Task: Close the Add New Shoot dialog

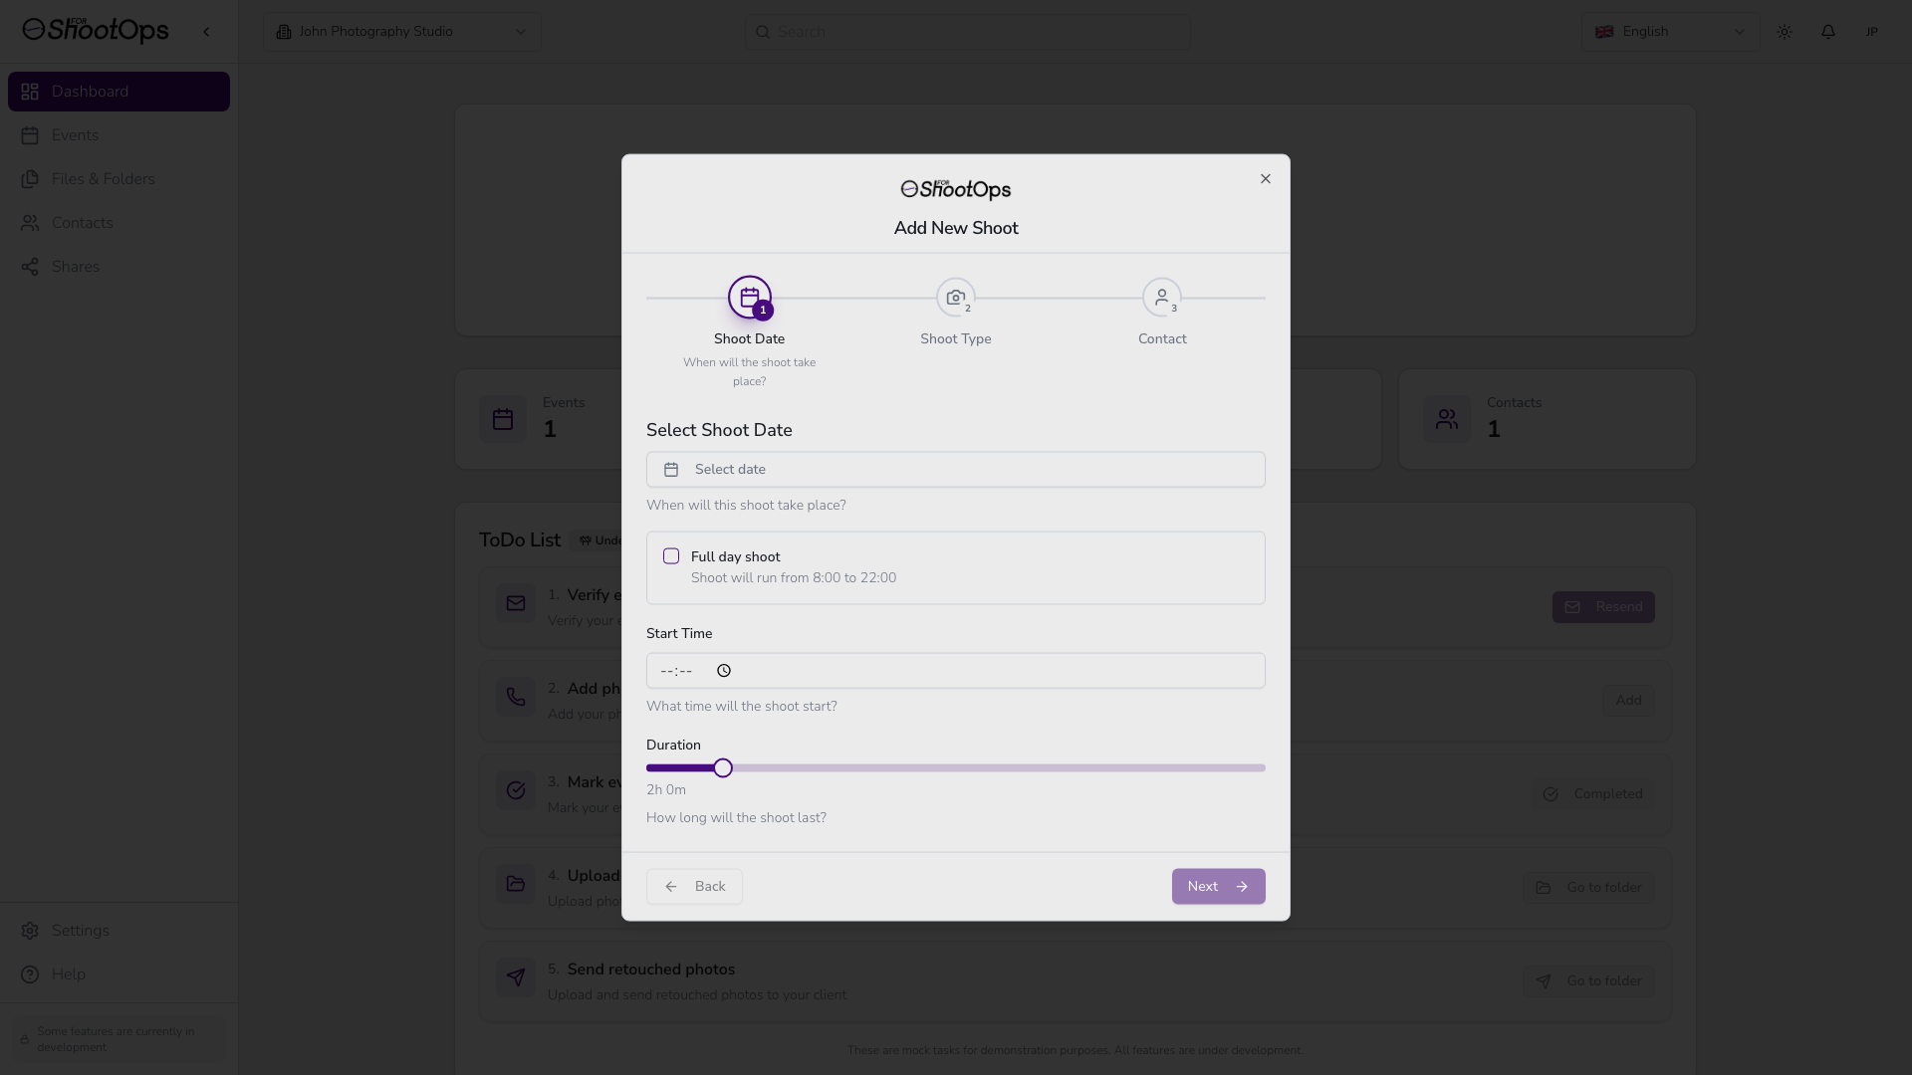Action: (1266, 179)
